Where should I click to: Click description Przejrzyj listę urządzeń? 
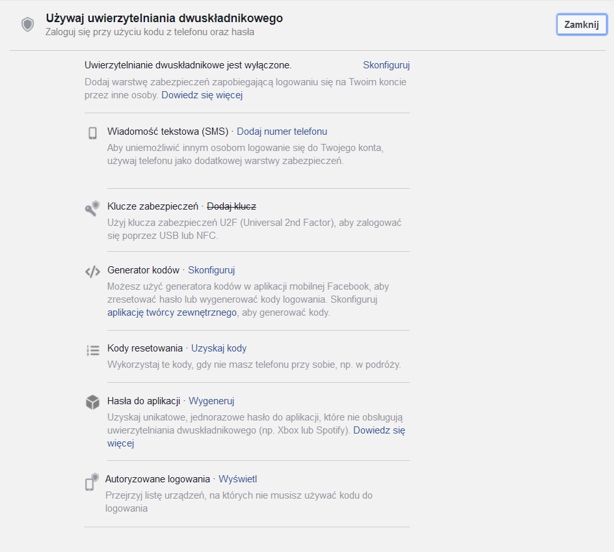pyautogui.click(x=239, y=502)
